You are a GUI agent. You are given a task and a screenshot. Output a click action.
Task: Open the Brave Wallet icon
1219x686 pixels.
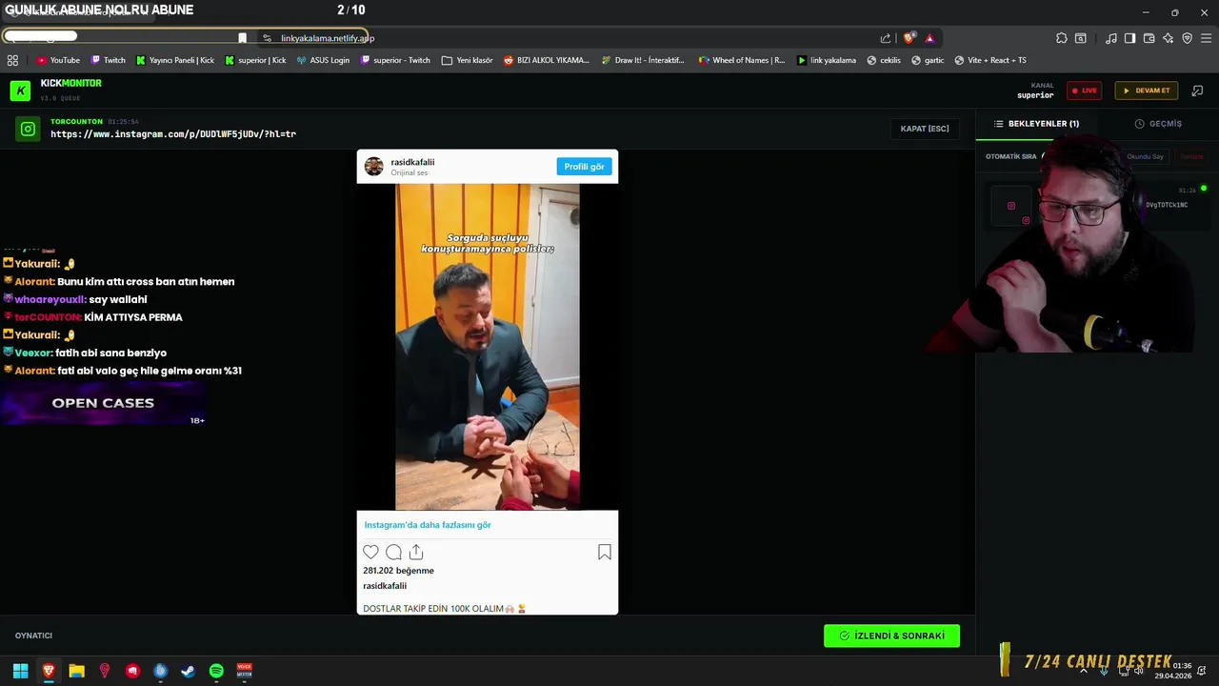(x=1149, y=38)
